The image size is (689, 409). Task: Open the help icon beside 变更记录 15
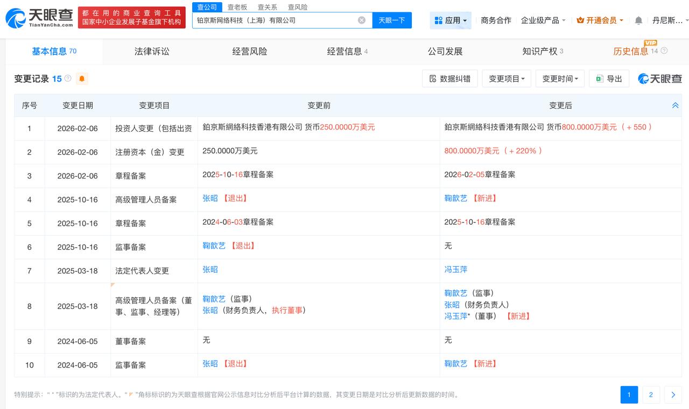(x=68, y=78)
